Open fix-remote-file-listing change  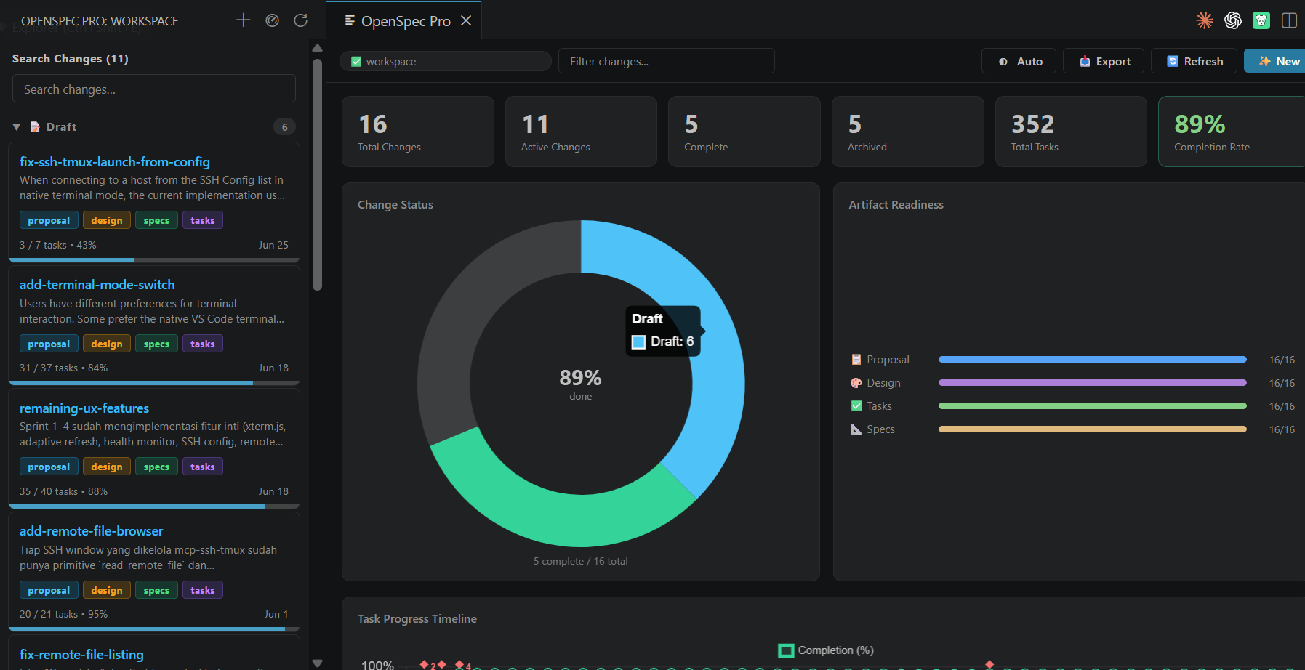tap(81, 655)
